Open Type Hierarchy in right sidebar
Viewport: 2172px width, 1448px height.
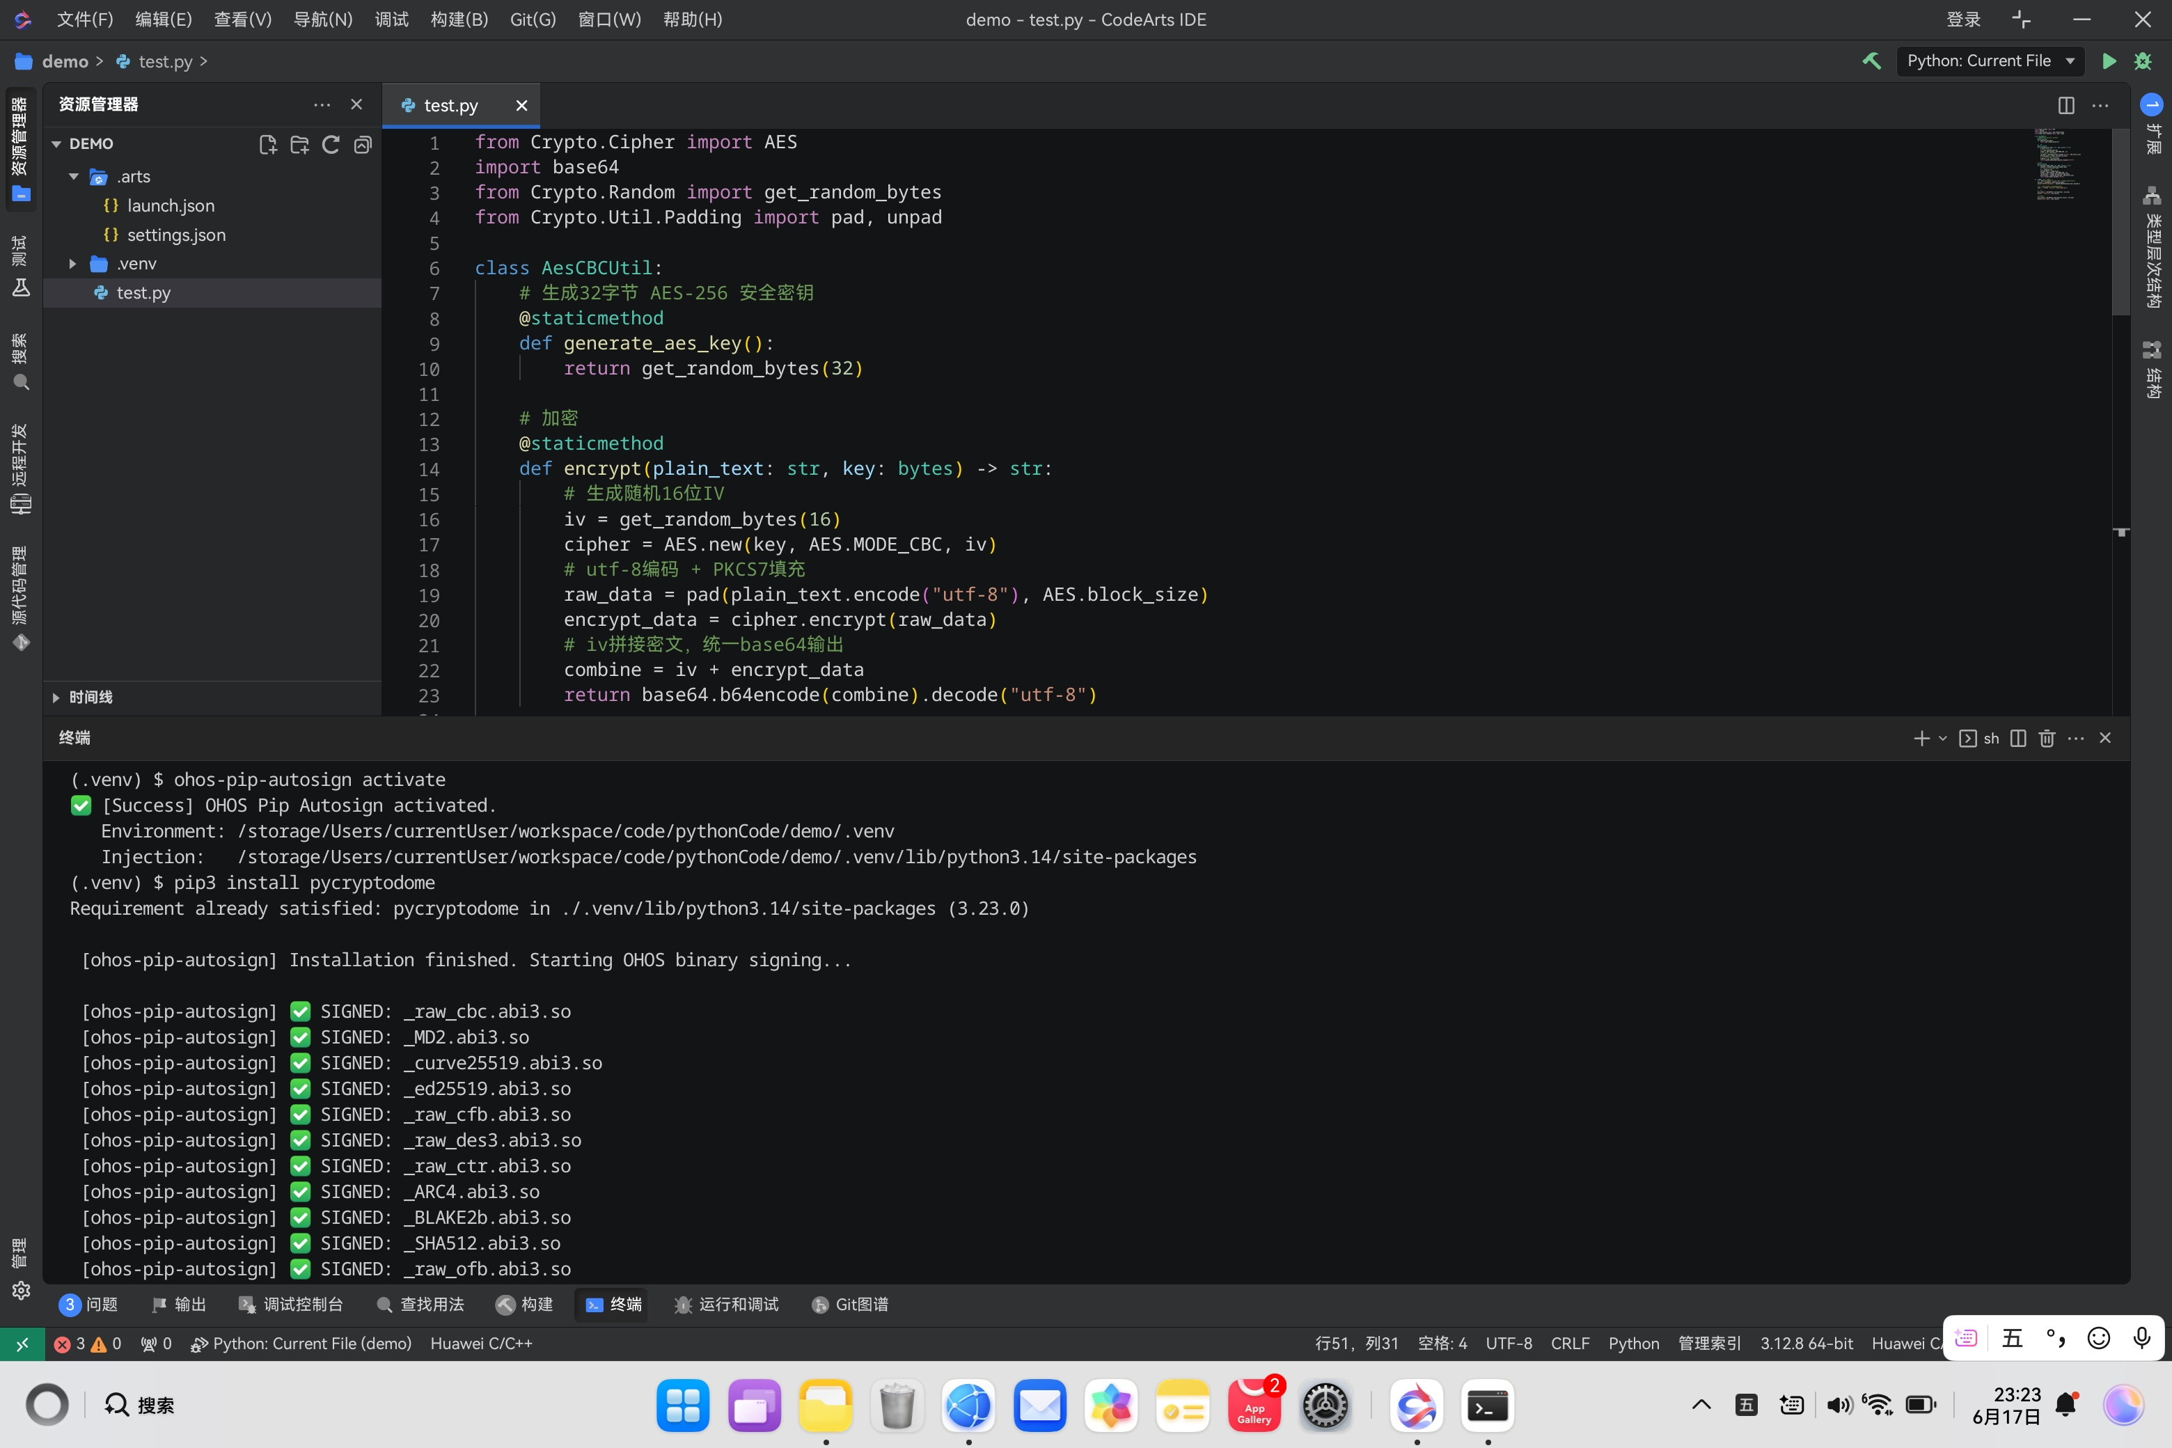[2153, 248]
